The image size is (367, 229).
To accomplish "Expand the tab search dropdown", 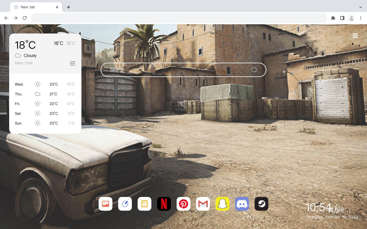I will (361, 7).
